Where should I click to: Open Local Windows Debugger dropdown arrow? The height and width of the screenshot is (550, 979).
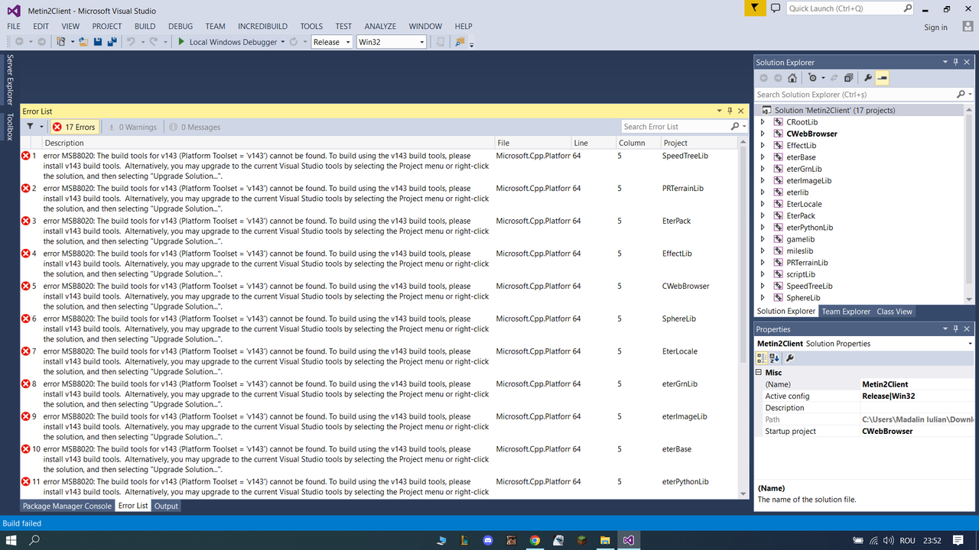[283, 42]
